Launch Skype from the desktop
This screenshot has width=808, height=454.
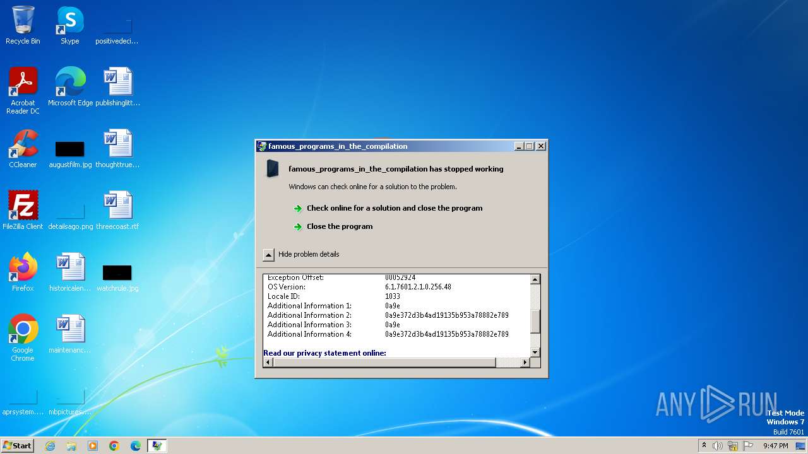coord(70,25)
